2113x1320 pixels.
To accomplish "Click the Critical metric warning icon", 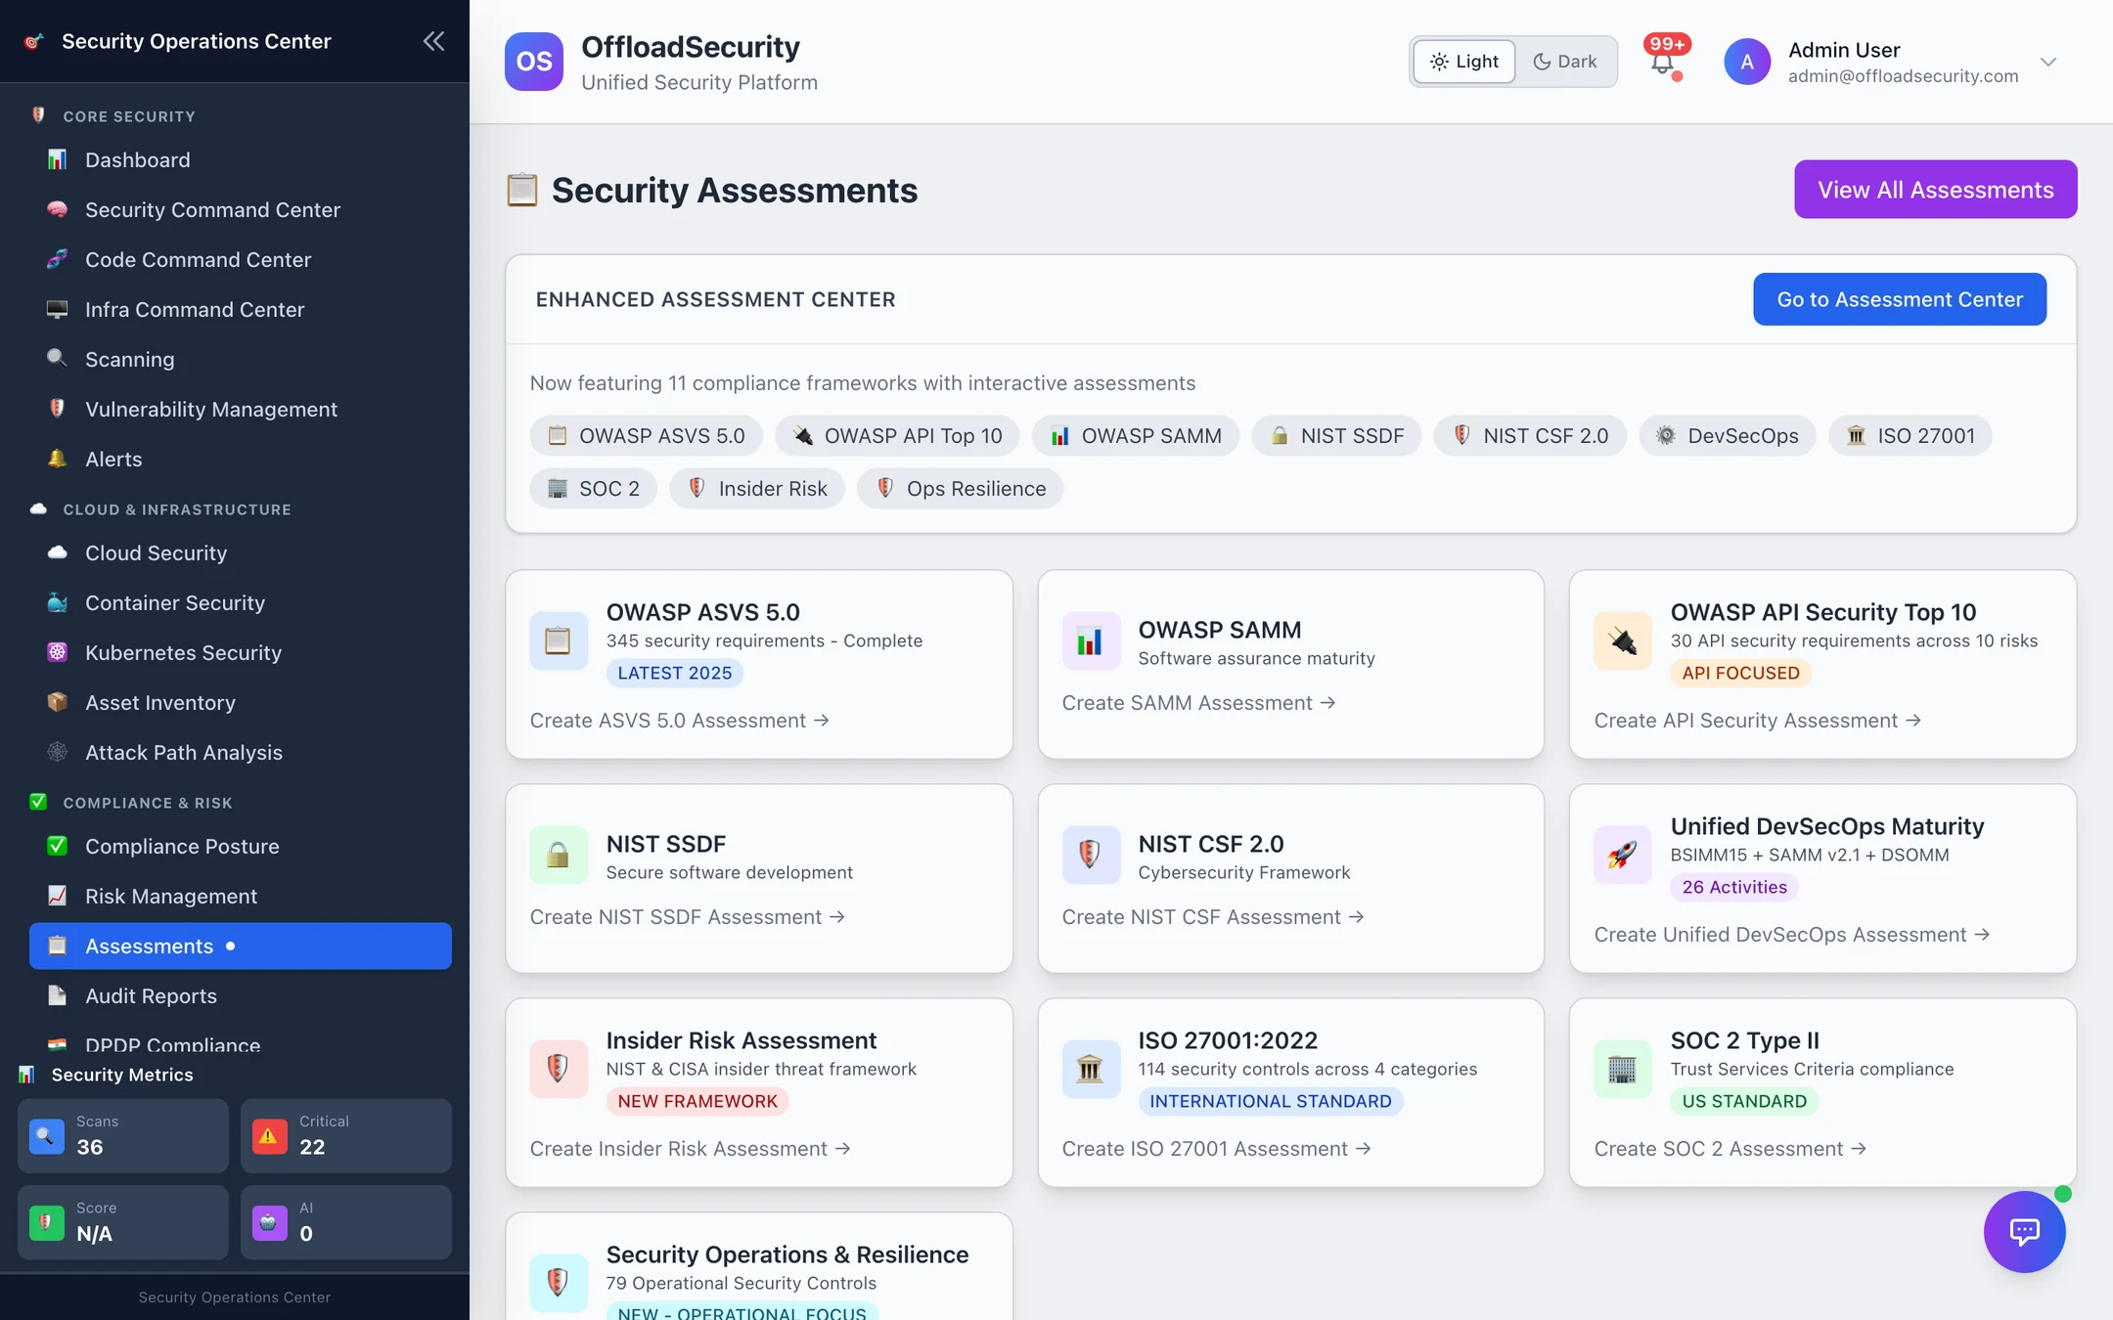I will 270,1135.
